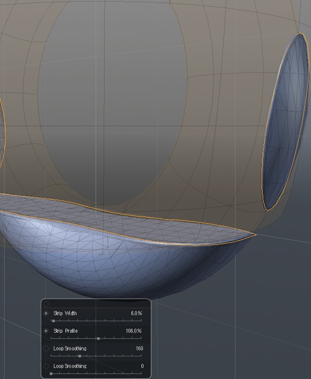Click the Loop Smoothing 160 slider handle
311x379 pixels.
coord(80,356)
